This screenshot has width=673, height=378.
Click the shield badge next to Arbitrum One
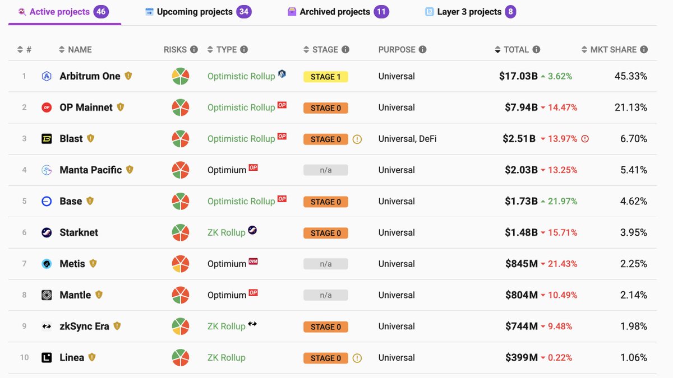pyautogui.click(x=128, y=76)
